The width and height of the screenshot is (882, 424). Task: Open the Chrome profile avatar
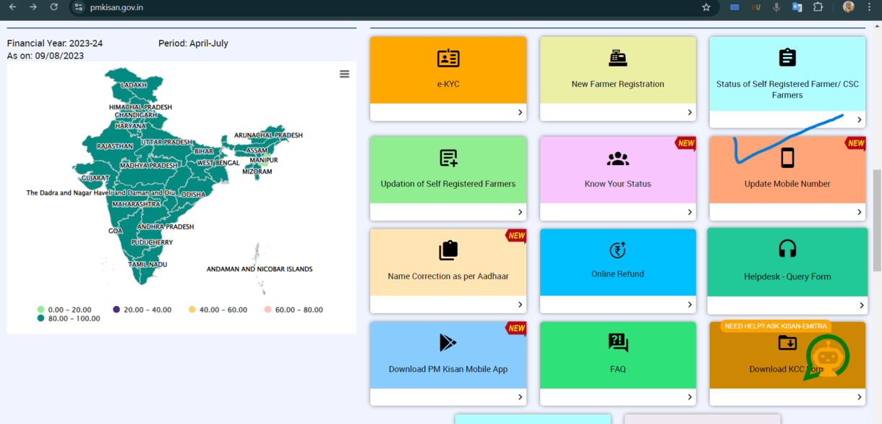[x=849, y=7]
